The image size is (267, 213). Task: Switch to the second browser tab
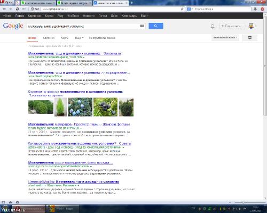tap(74, 3)
